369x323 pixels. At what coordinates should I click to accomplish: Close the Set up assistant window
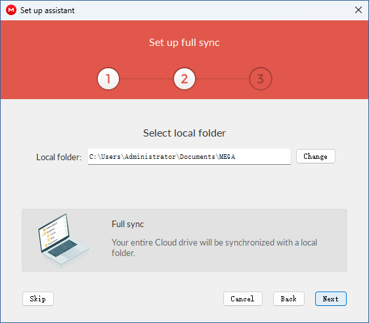pos(358,10)
